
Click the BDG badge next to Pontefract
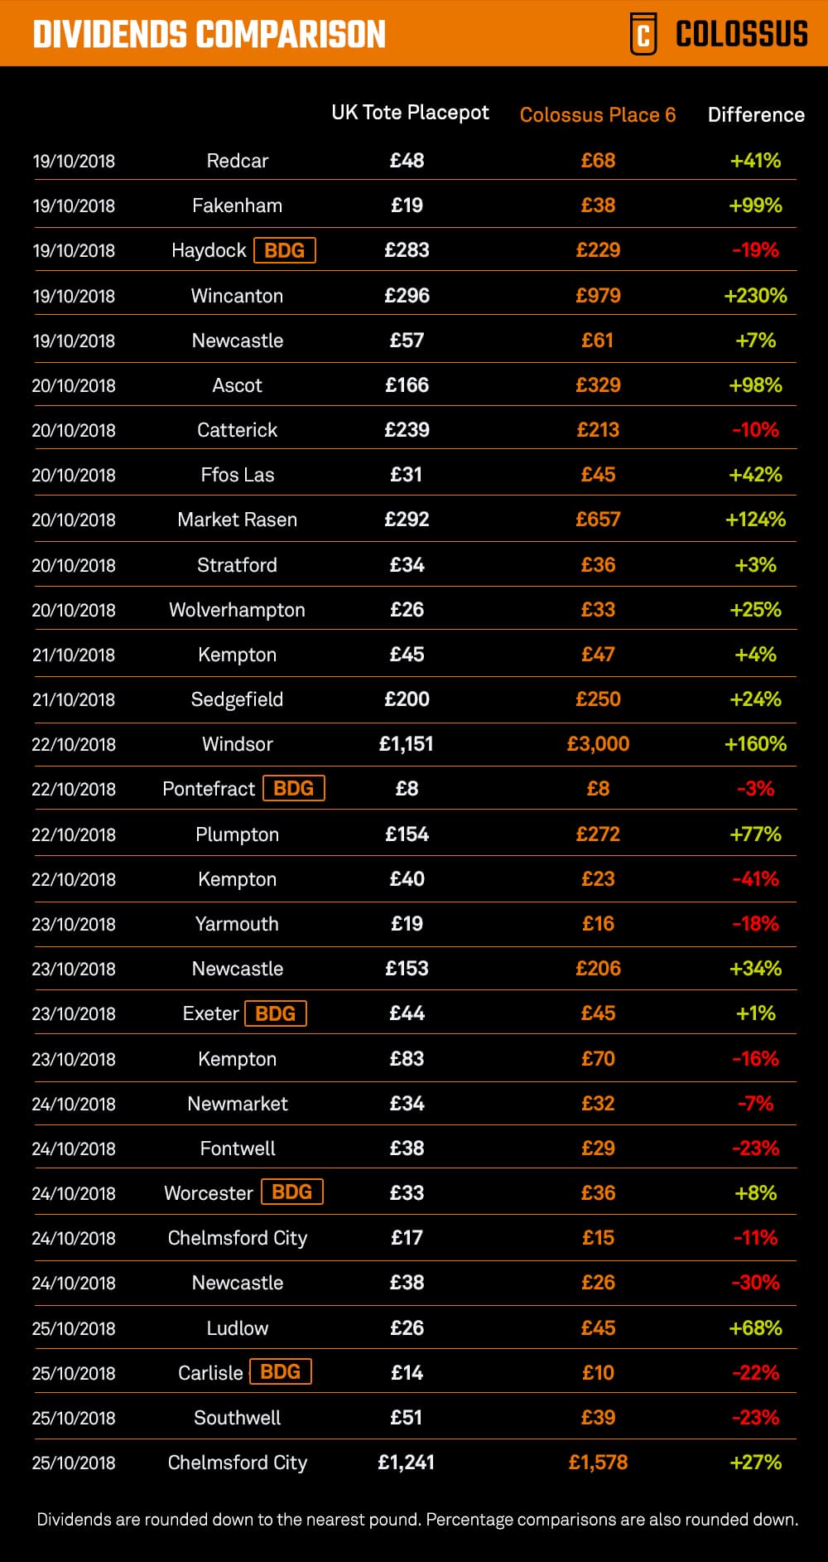tap(293, 788)
